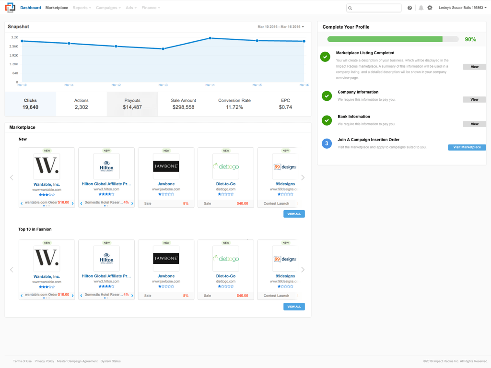The width and height of the screenshot is (491, 368).
Task: Click View for Company Information
Action: (x=474, y=100)
